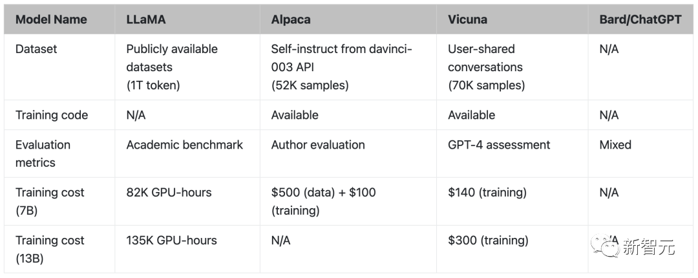Click the Evaluation metrics row label
This screenshot has width=698, height=278.
coord(43,153)
